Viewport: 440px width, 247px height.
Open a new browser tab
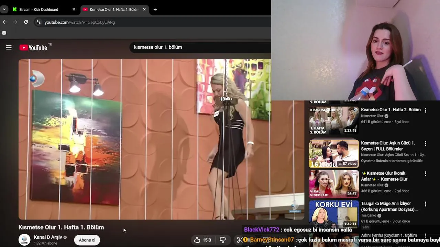pos(155,9)
